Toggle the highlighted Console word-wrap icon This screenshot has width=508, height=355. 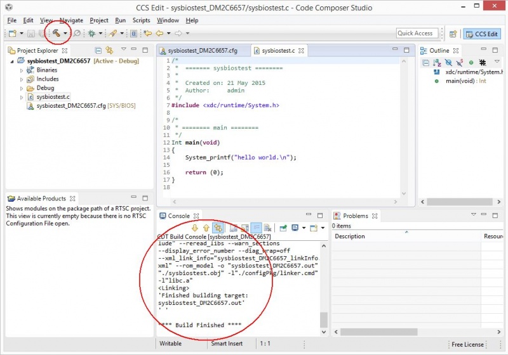256,228
